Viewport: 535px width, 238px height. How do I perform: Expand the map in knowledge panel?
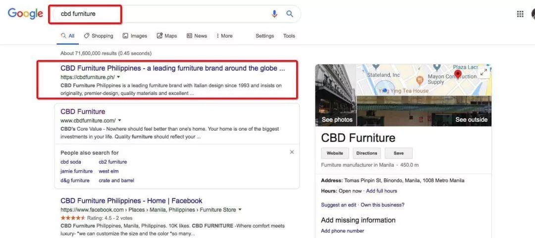pyautogui.click(x=483, y=73)
